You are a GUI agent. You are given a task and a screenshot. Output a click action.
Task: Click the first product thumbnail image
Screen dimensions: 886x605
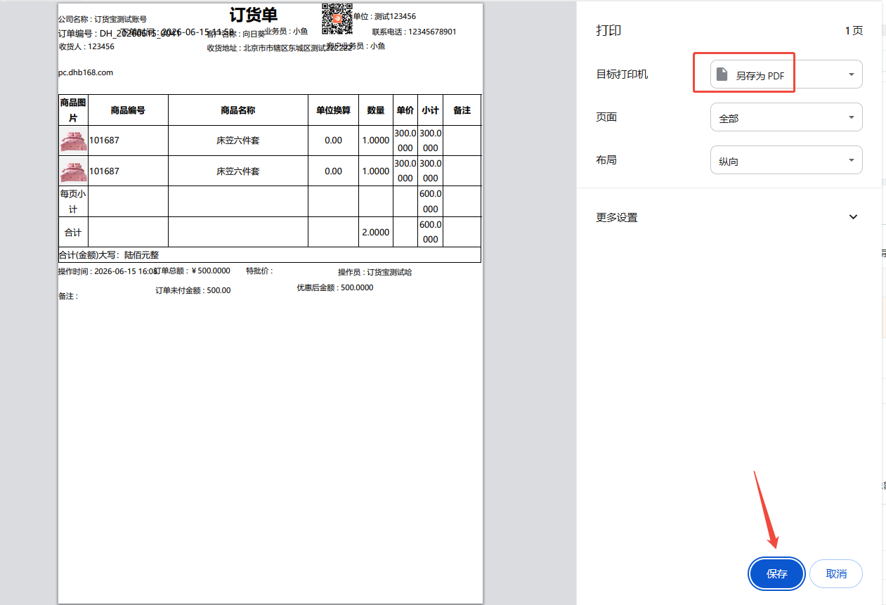click(73, 141)
